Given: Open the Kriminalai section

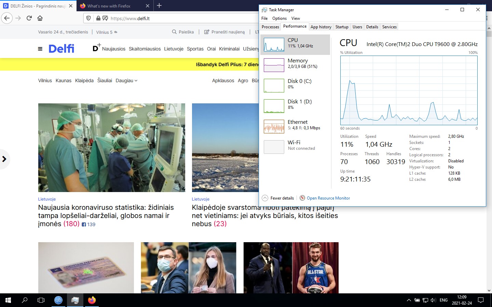Looking at the screenshot, I should (229, 49).
